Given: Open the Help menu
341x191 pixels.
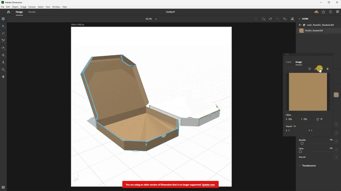Looking at the screenshot, I should click(x=64, y=7).
